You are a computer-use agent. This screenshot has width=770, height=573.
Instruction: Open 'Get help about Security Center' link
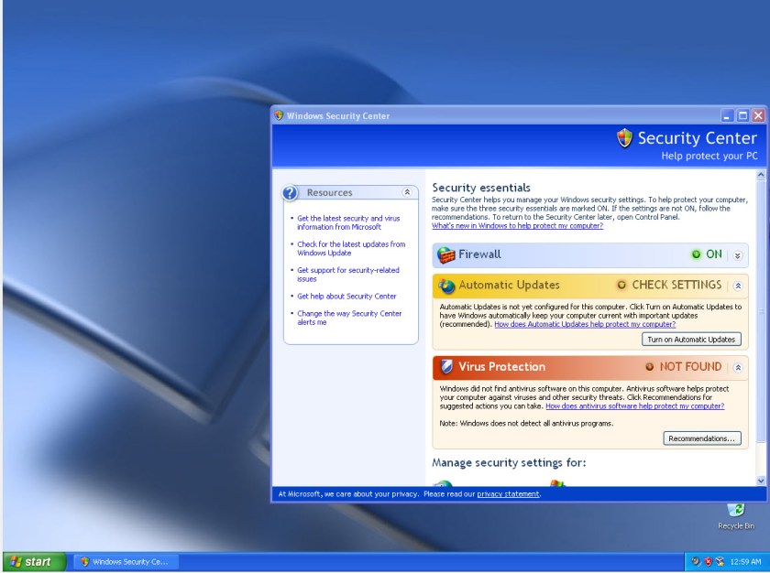pyautogui.click(x=346, y=296)
